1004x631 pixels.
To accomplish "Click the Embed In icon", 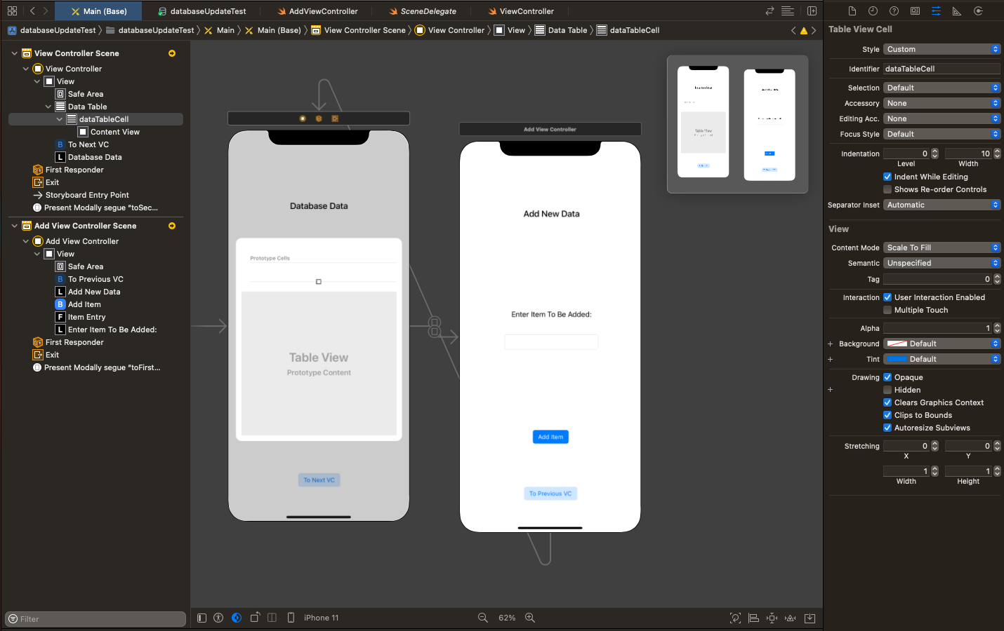I will [x=810, y=618].
